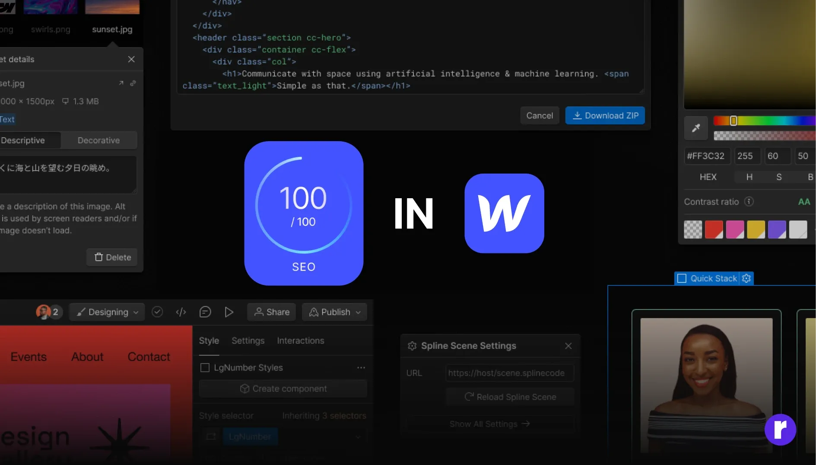The width and height of the screenshot is (816, 465).
Task: Open Quick Stack settings gear icon
Action: point(746,278)
